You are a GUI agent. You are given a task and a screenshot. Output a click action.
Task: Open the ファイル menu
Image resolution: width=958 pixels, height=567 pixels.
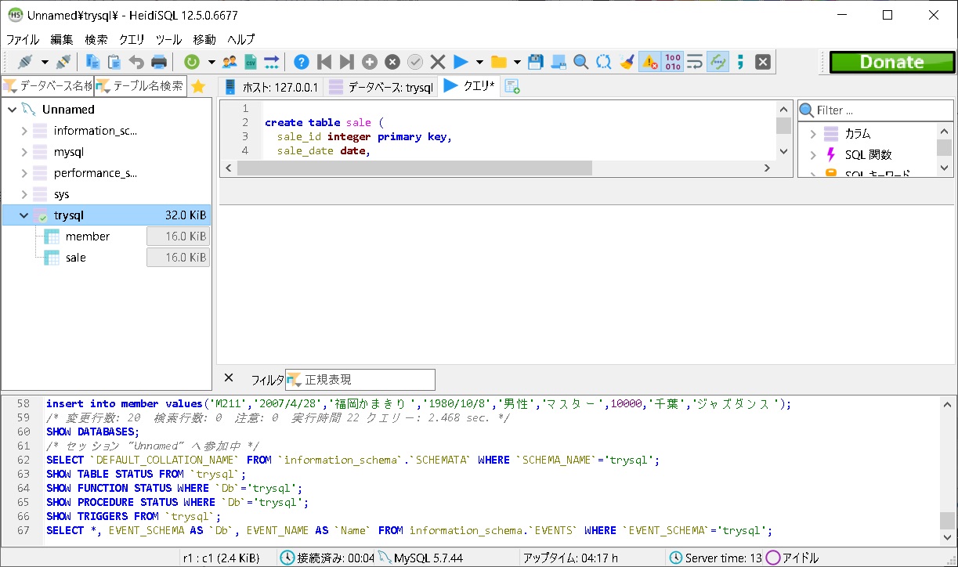tap(23, 39)
